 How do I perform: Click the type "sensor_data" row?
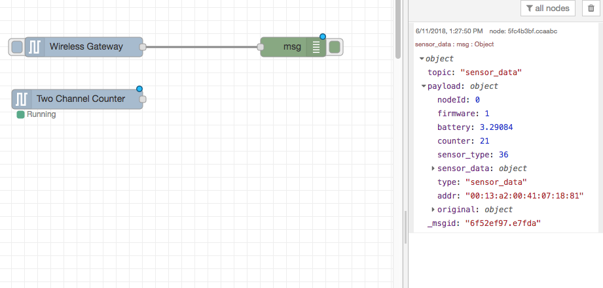pos(482,182)
